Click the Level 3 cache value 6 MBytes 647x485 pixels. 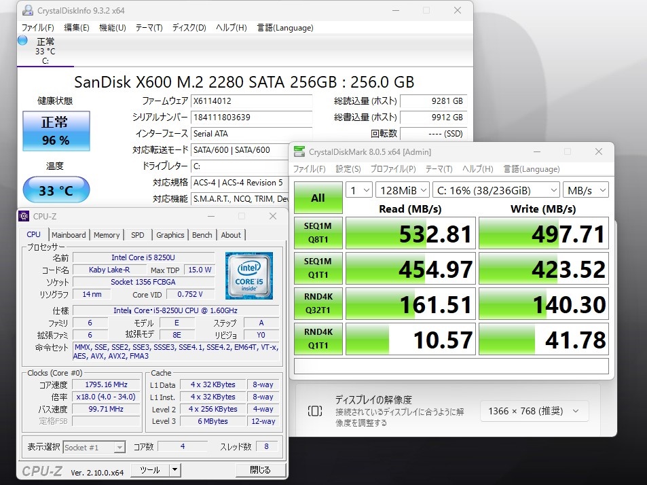213,421
